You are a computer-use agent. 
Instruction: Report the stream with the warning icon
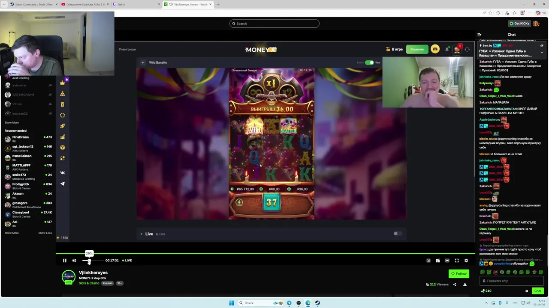(x=465, y=284)
